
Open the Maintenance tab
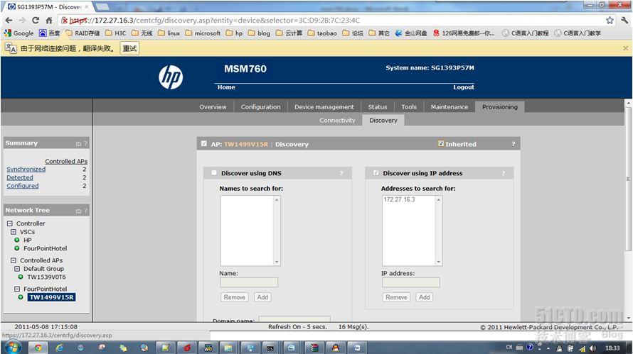click(x=450, y=106)
